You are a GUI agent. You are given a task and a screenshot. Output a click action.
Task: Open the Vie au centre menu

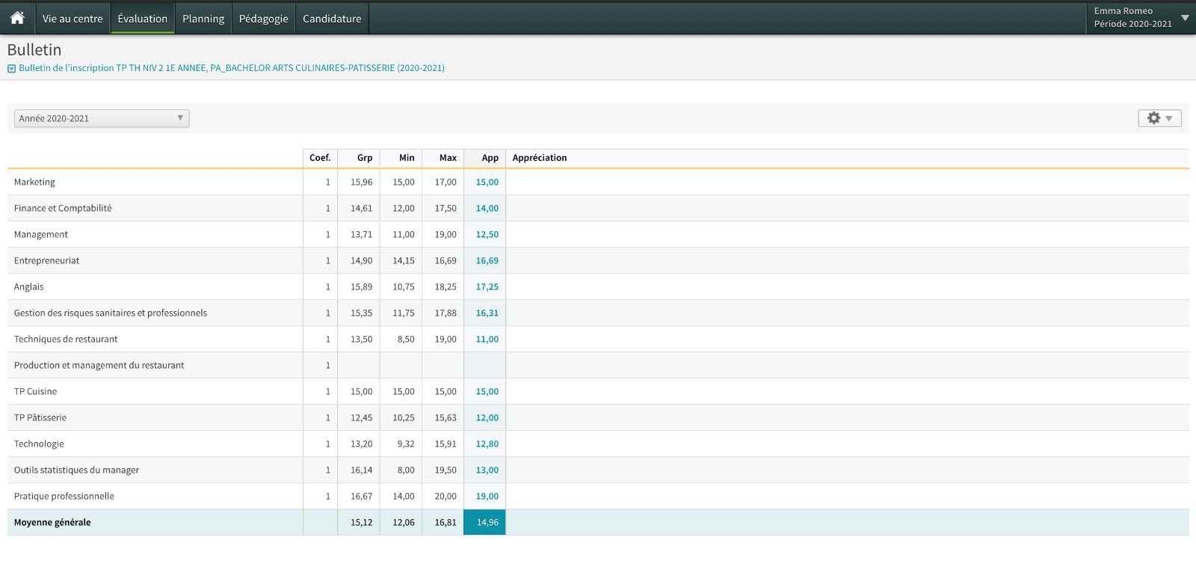[x=73, y=19]
